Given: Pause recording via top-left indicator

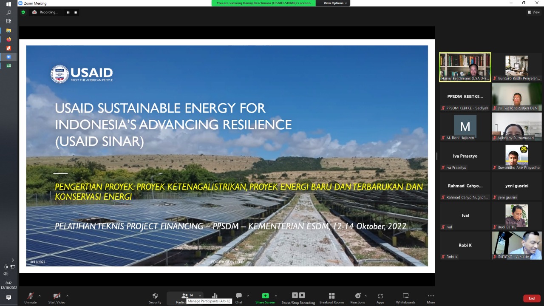Looking at the screenshot, I should (68, 12).
